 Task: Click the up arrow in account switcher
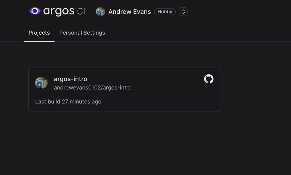coord(183,10)
